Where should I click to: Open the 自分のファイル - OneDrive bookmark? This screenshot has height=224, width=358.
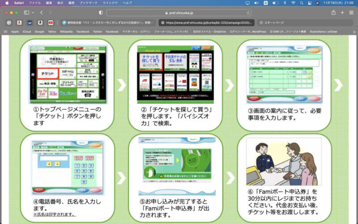[209, 31]
